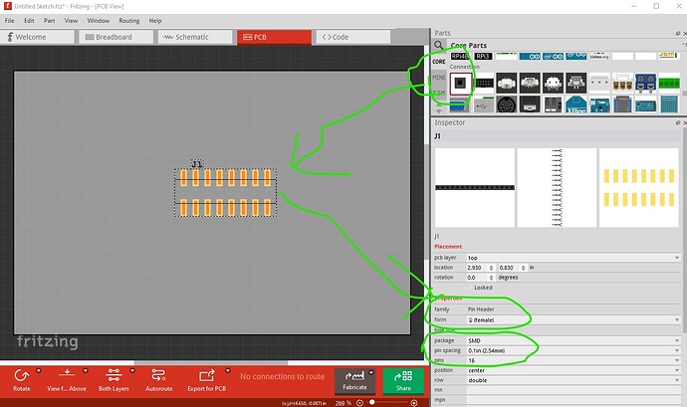Open the File menu
Screen dimensions: 687x407
9,21
